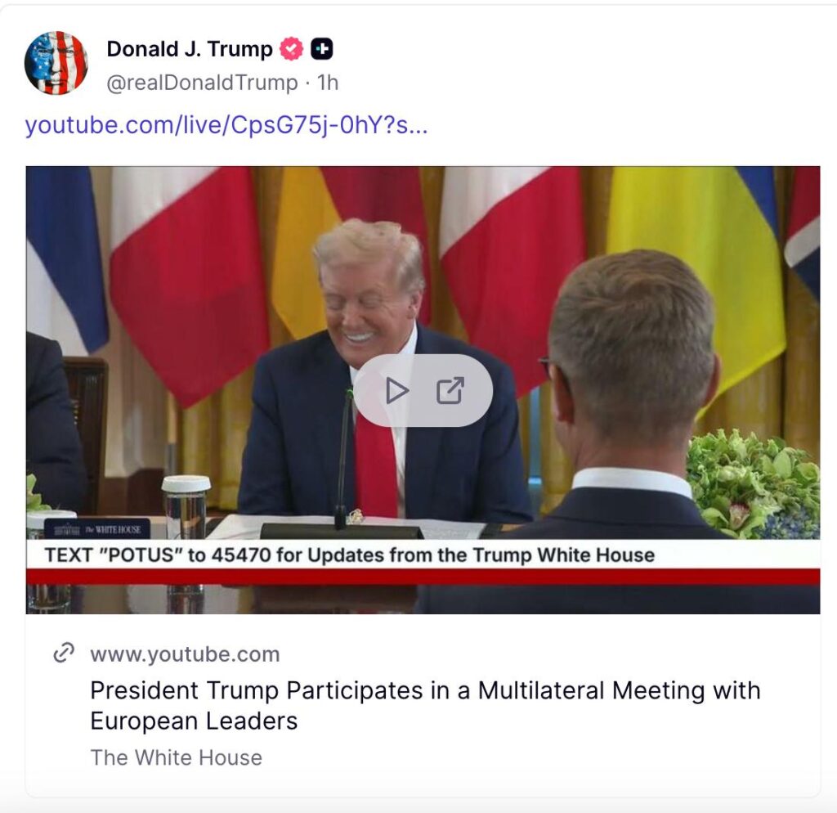Click the green flower arrangement in thumbnail
The width and height of the screenshot is (837, 813).
point(753,483)
